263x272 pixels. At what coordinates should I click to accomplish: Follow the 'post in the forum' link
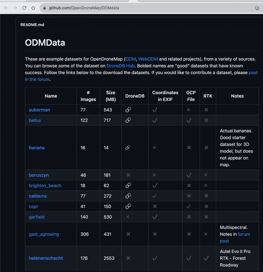pyautogui.click(x=253, y=72)
